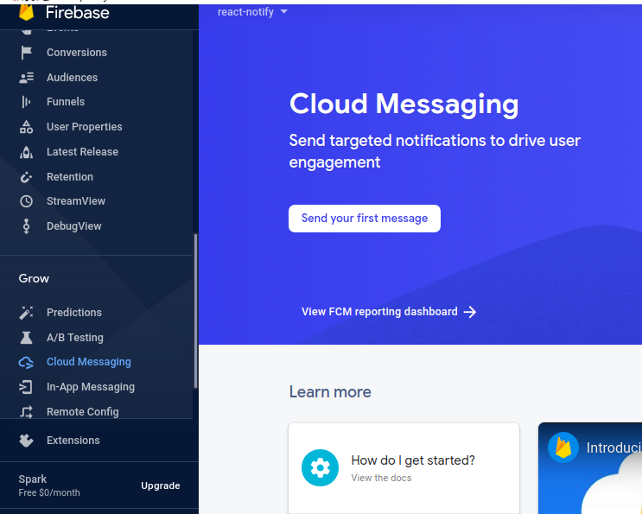
Task: Open Latest Release page
Action: point(82,152)
